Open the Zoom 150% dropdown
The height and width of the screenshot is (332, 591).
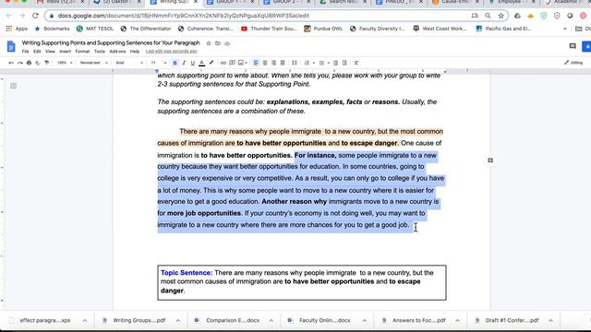click(65, 63)
